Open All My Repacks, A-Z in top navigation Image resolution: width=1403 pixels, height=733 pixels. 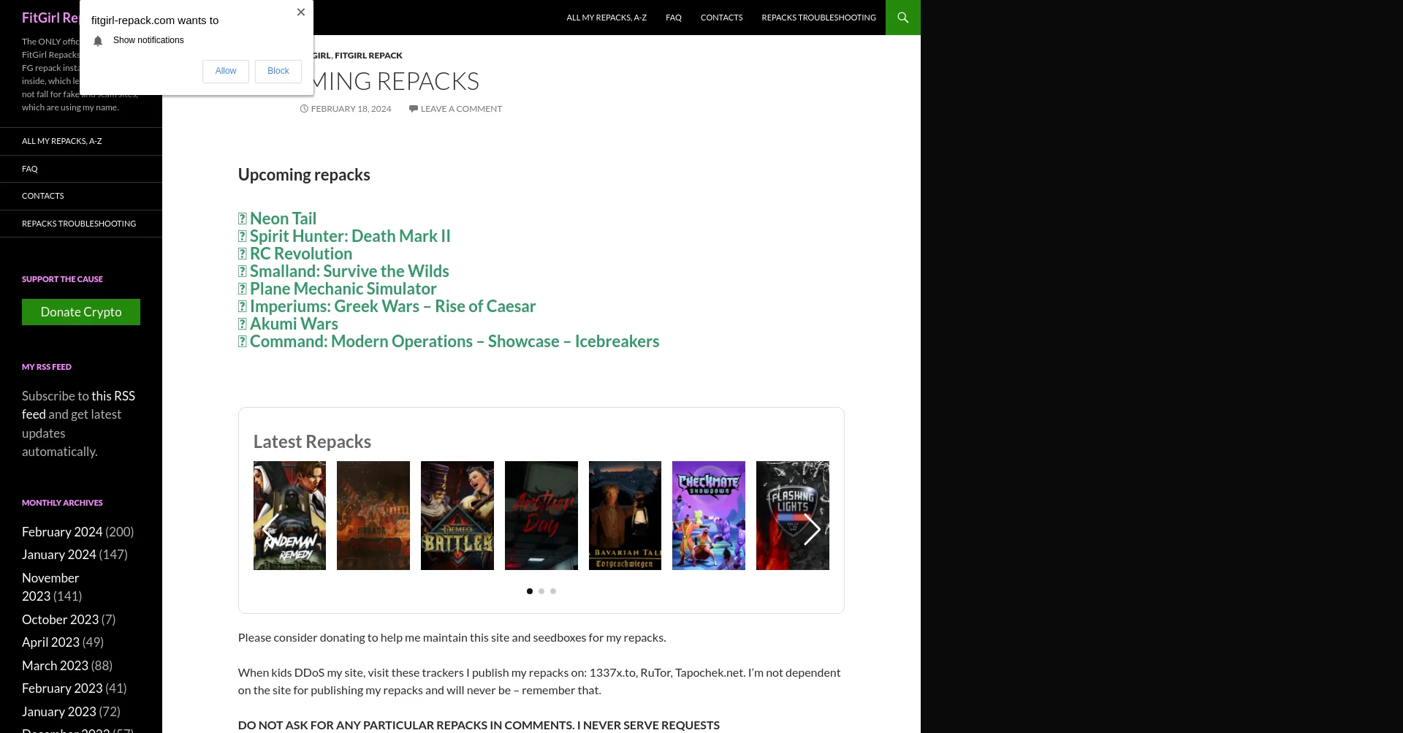607,18
